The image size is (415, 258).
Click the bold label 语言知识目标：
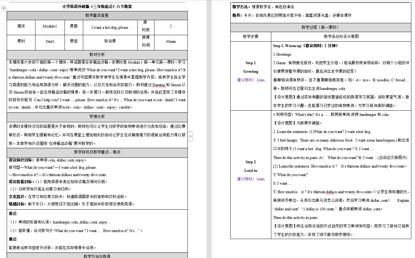click(x=22, y=160)
